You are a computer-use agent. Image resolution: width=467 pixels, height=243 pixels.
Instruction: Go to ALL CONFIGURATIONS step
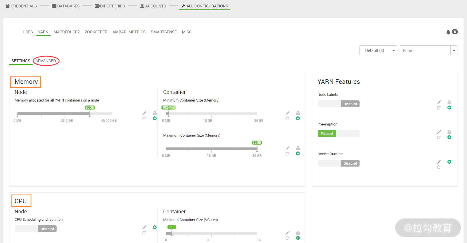(x=205, y=6)
